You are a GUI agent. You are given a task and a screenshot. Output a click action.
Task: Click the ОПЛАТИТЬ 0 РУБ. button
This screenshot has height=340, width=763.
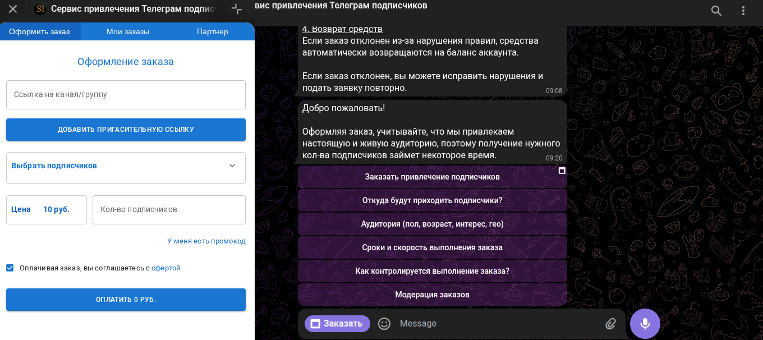(x=126, y=299)
